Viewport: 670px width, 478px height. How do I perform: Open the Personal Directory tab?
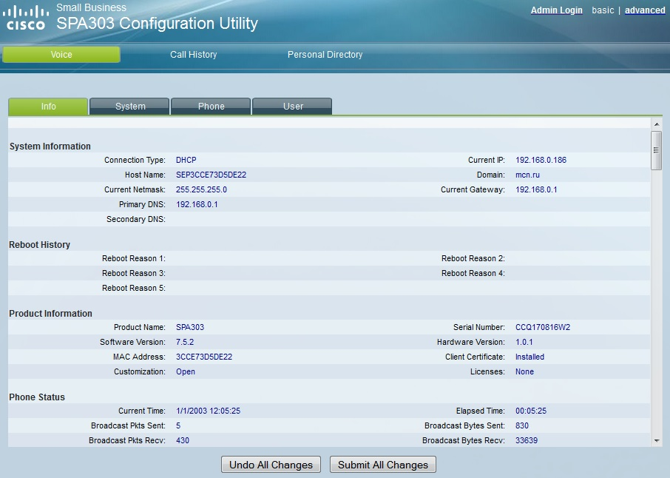(x=325, y=55)
